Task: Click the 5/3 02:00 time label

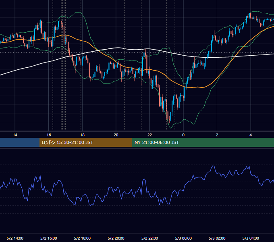Action: pyautogui.click(x=217, y=238)
